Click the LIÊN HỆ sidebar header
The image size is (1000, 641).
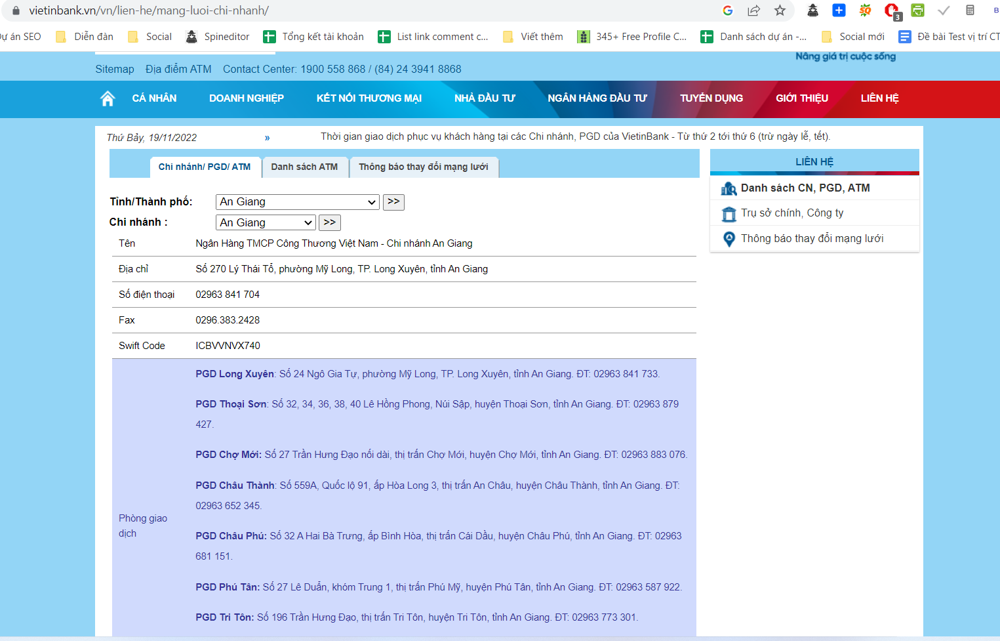click(x=814, y=161)
